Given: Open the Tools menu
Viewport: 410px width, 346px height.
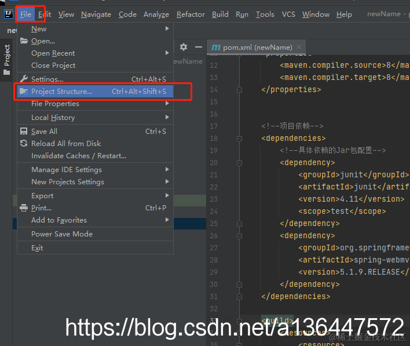Looking at the screenshot, I should click(x=265, y=14).
